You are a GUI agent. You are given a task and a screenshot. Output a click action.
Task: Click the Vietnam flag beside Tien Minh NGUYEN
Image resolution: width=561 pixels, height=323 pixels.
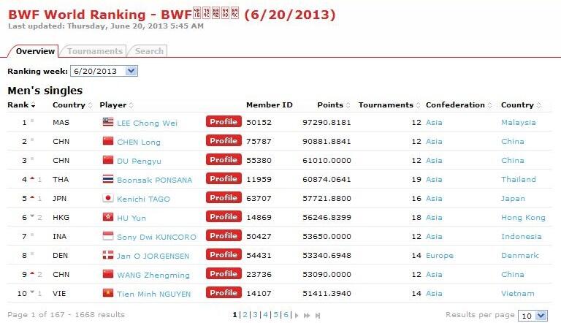click(108, 292)
